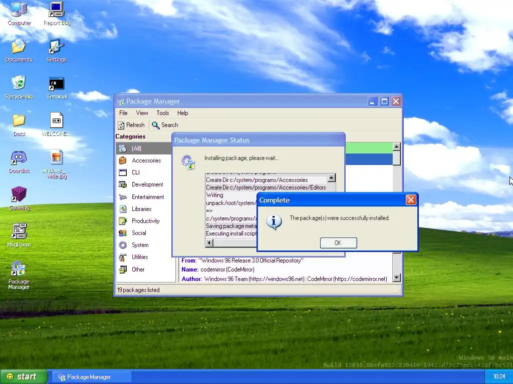Close the Complete dialog with the X
The image size is (513, 384).
[411, 200]
